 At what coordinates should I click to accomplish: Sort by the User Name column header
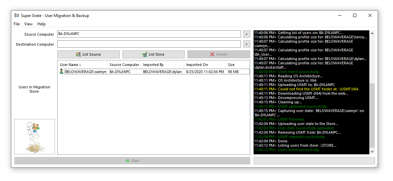coord(83,65)
